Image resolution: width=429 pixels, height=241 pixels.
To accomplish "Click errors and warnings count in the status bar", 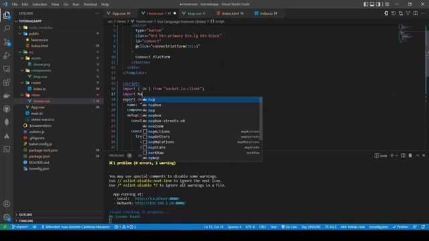I will (125, 227).
